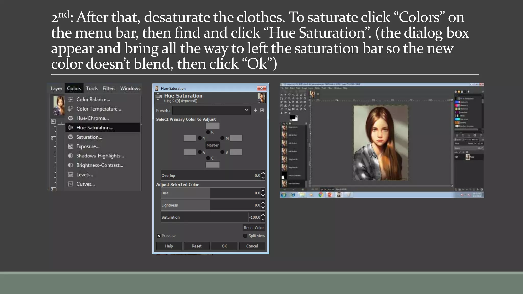This screenshot has width=523, height=294.
Task: Decrease Lightness value with down arrow
Action: pyautogui.click(x=263, y=207)
